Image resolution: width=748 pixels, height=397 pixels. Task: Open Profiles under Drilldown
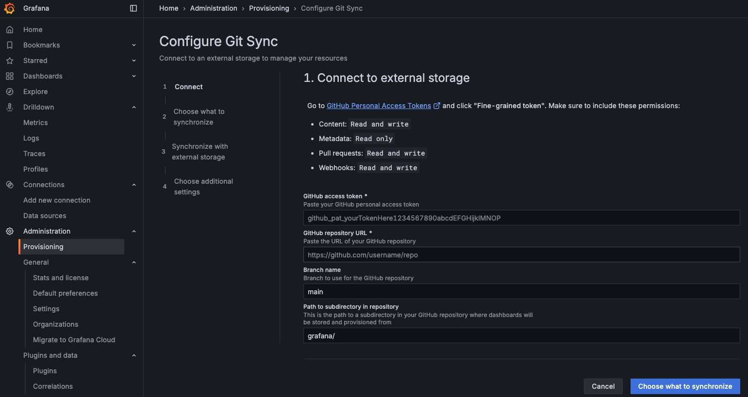tap(35, 169)
